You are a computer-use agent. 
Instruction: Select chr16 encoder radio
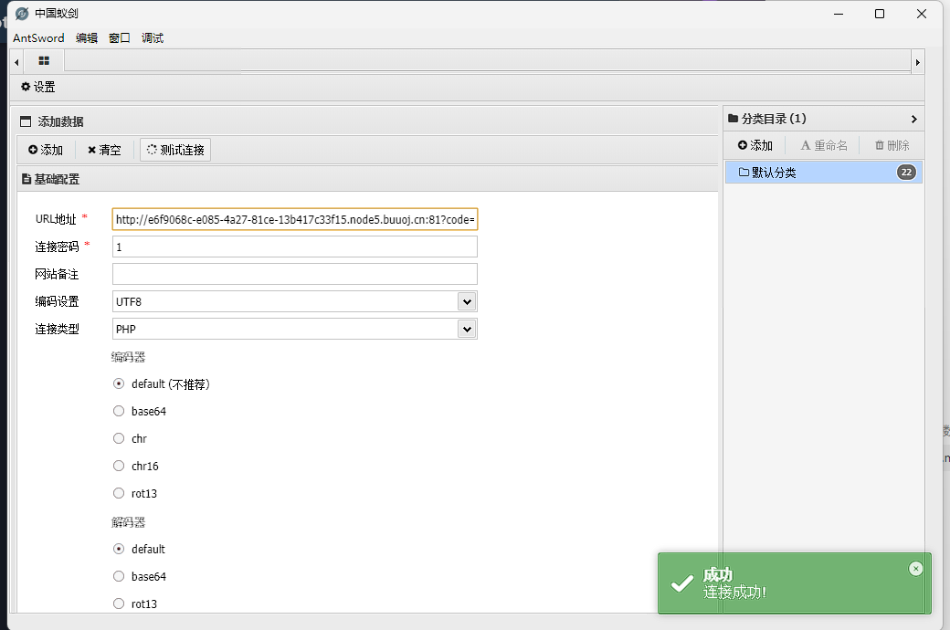tap(119, 466)
